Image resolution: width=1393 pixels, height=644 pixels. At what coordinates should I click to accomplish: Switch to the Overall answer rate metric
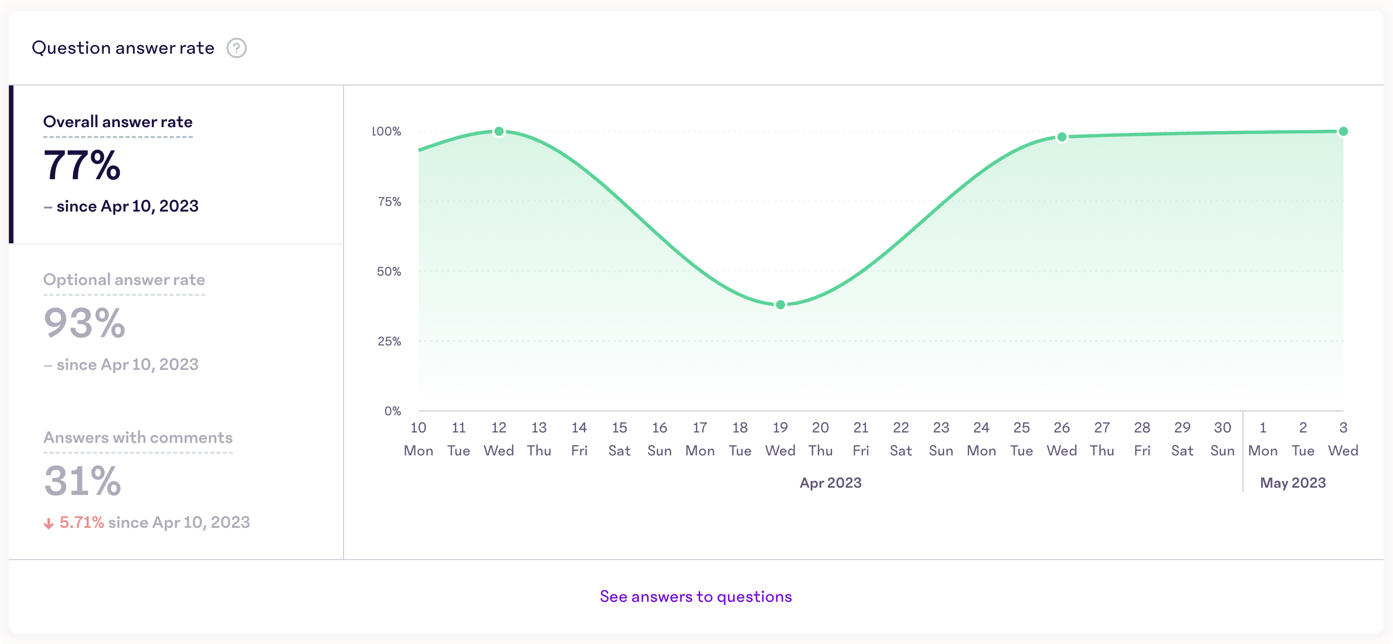pyautogui.click(x=118, y=121)
